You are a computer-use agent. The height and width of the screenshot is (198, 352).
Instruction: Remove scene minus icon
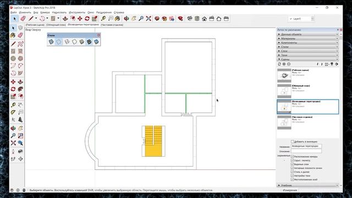pyautogui.click(x=289, y=64)
